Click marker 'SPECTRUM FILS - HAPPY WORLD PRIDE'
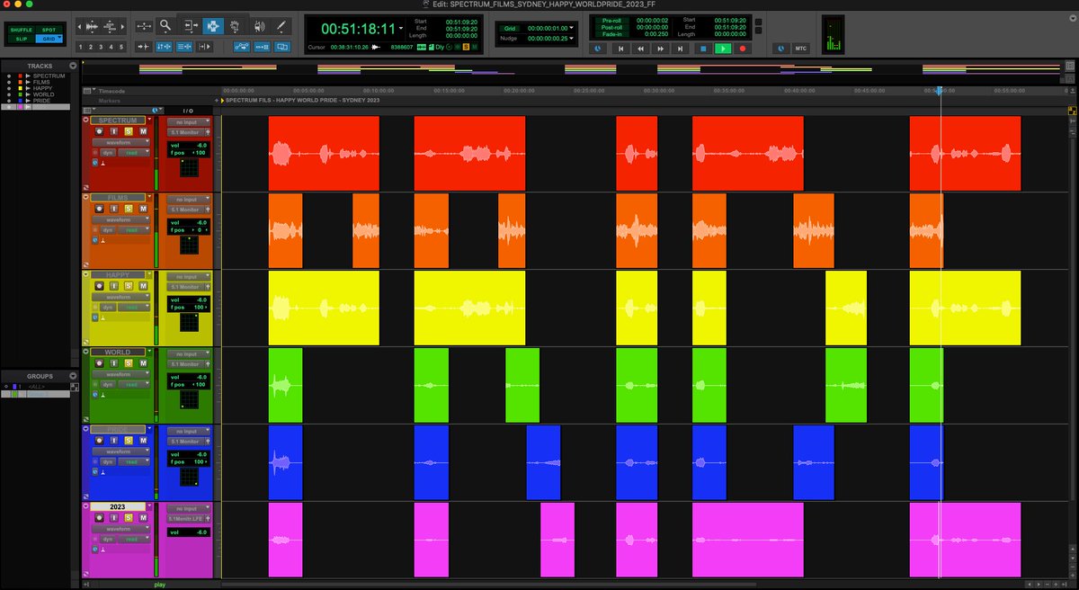This screenshot has height=590, width=1079. click(x=303, y=101)
